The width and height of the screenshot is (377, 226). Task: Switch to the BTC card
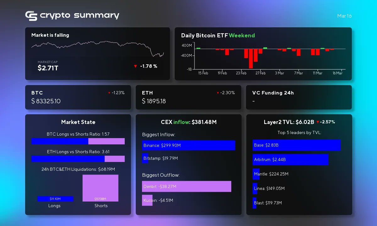pos(78,97)
